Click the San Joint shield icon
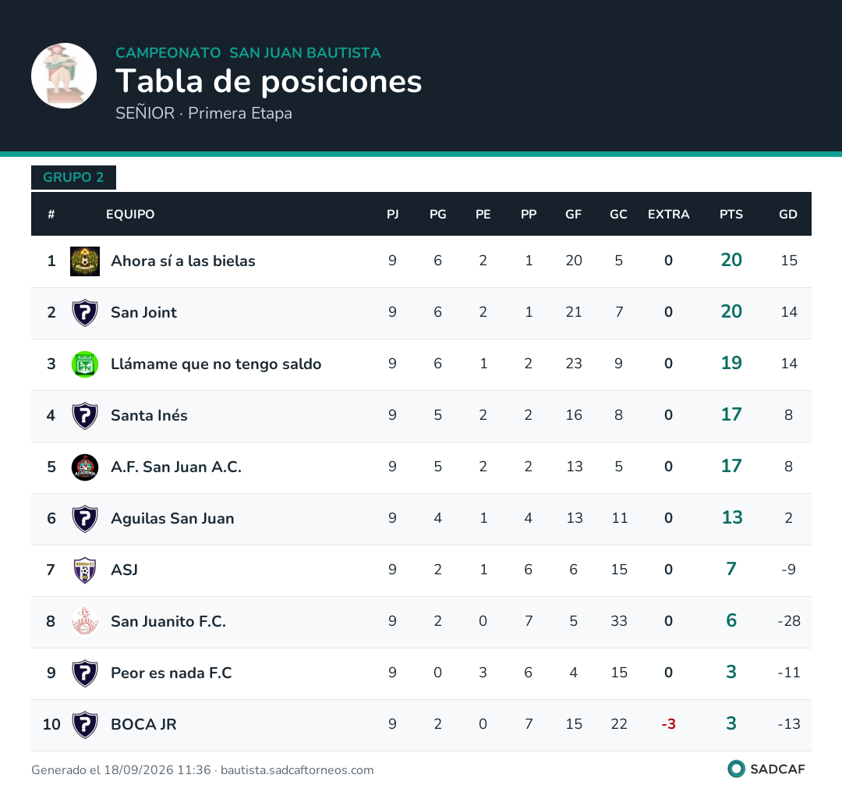The image size is (842, 810). 85,313
